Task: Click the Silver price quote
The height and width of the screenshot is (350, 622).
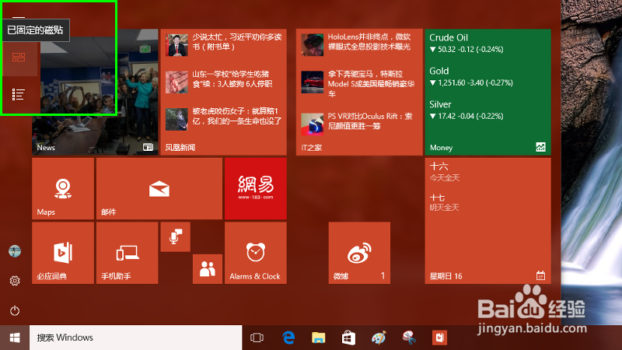Action: pyautogui.click(x=466, y=110)
